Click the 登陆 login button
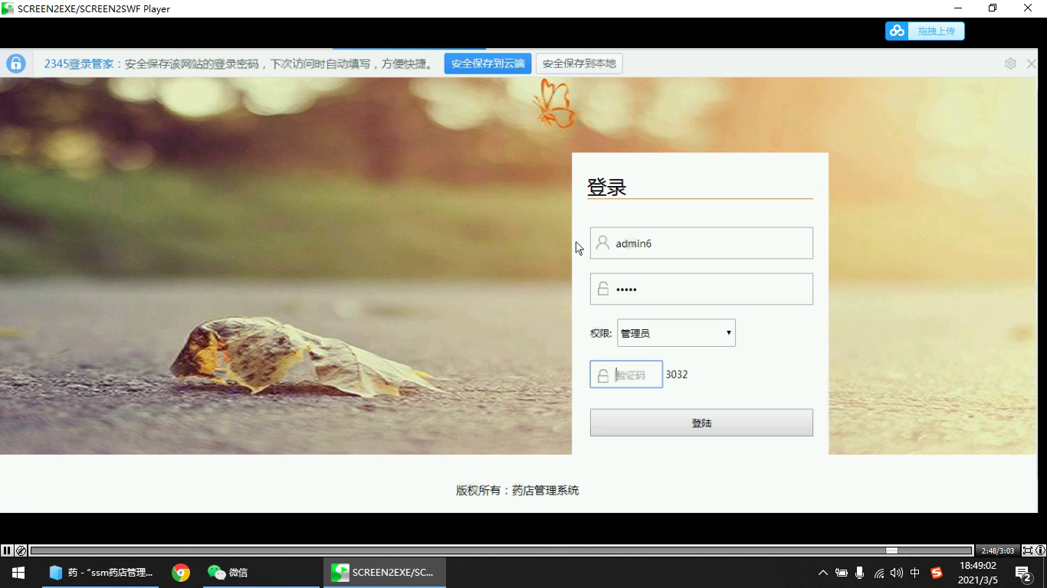Viewport: 1047px width, 588px height. 701,423
